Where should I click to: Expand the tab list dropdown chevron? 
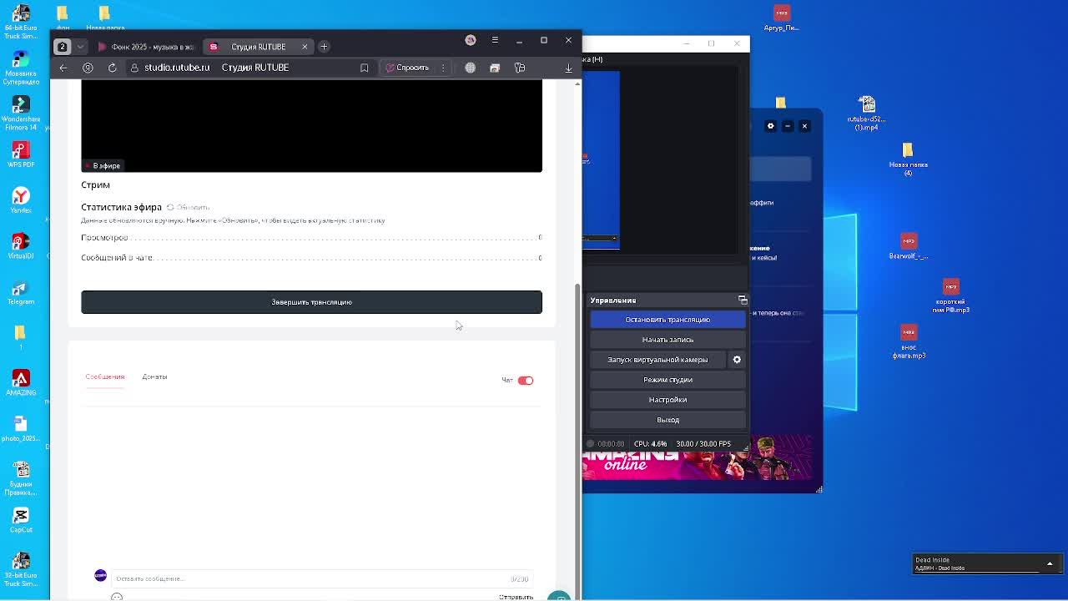click(80, 47)
